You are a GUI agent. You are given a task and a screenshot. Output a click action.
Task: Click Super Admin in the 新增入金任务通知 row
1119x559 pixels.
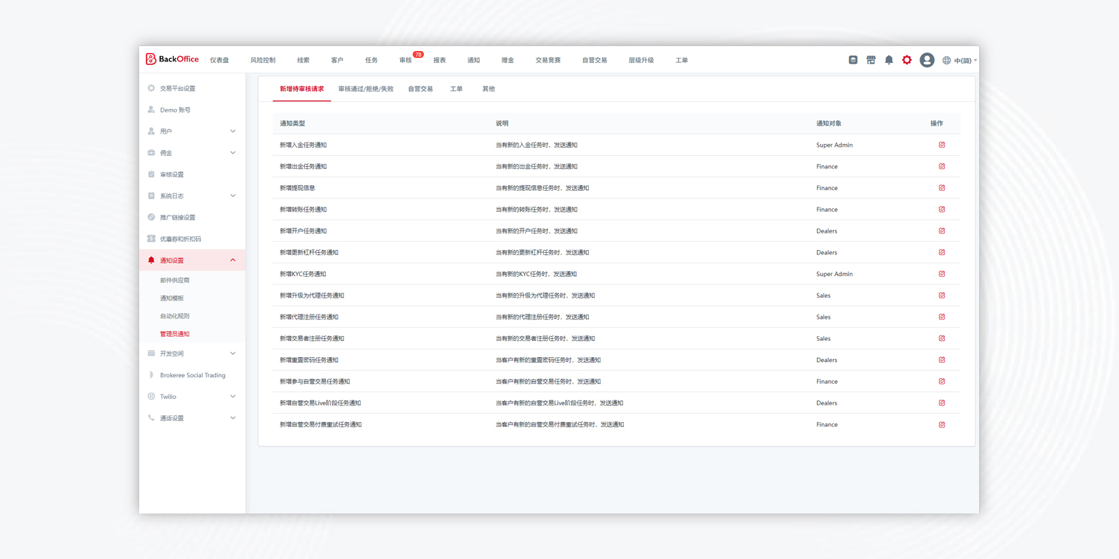834,145
